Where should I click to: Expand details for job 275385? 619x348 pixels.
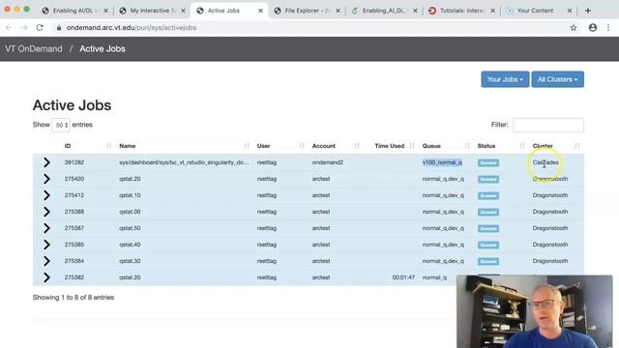coord(46,245)
